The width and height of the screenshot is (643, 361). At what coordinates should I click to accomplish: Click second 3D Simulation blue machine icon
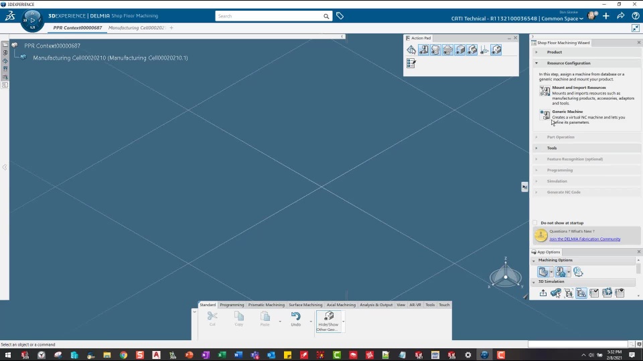pyautogui.click(x=556, y=293)
